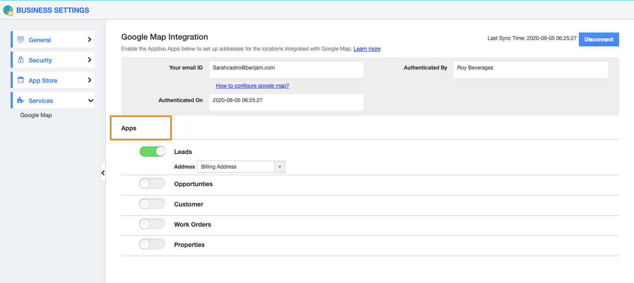Viewport: 634px width, 283px height.
Task: Click the Business Settings globe logo icon
Action: pyautogui.click(x=8, y=10)
